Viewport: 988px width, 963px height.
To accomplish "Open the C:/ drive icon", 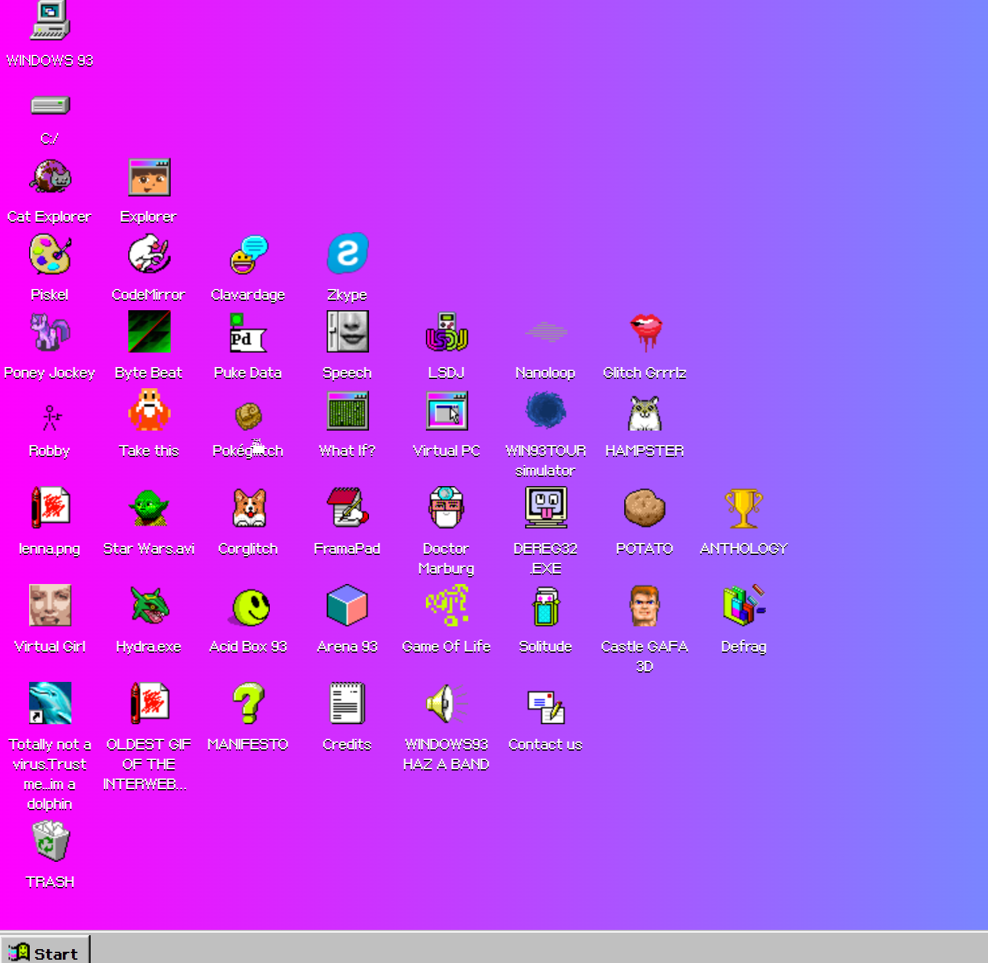I will click(50, 105).
